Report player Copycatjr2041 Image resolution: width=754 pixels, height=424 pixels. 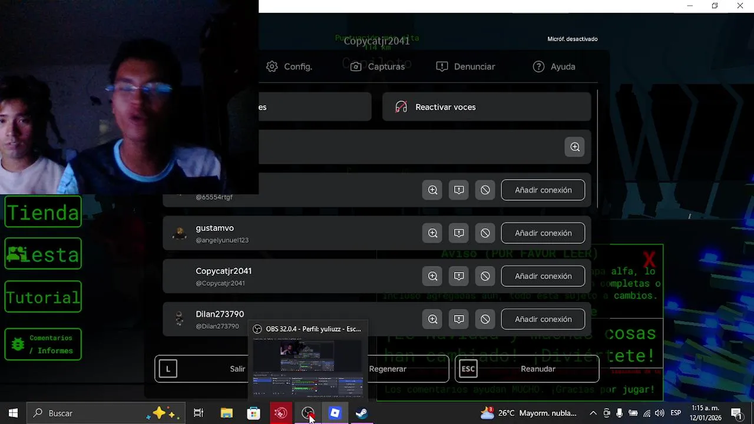459,276
